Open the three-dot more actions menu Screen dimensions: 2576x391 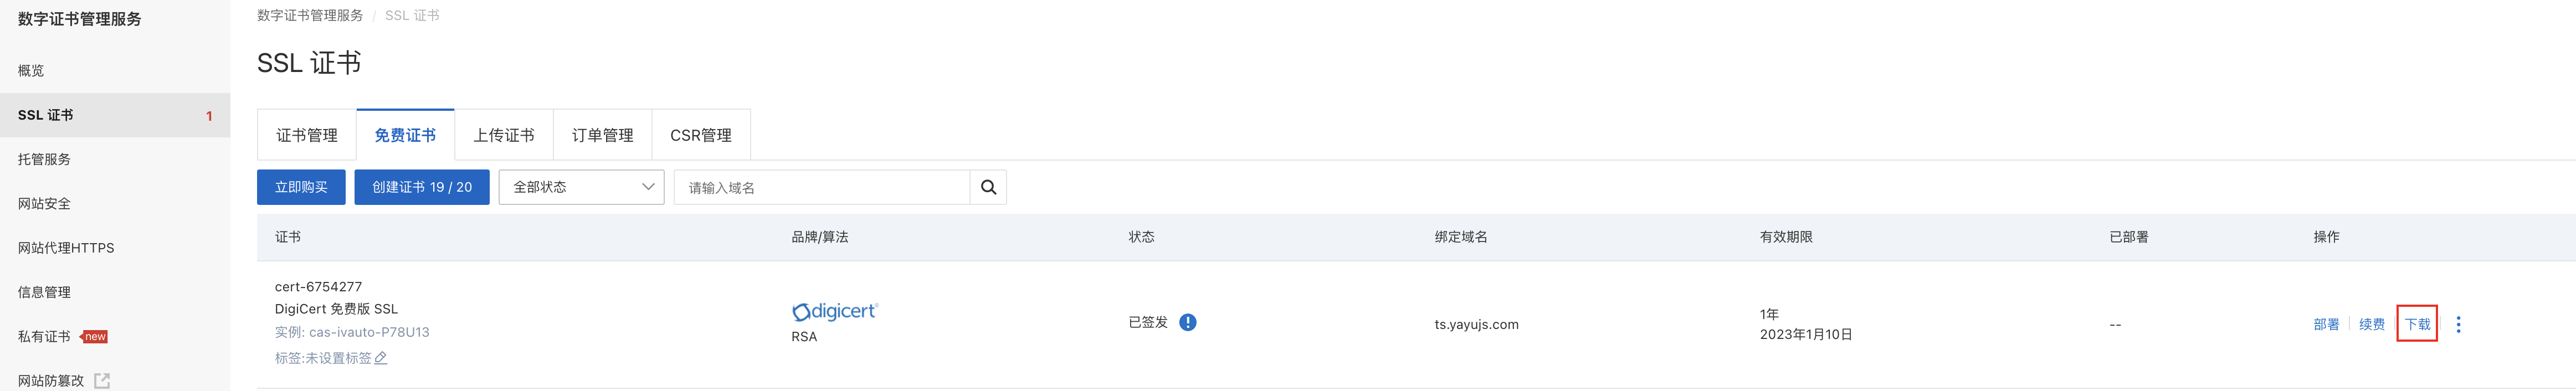point(2458,324)
